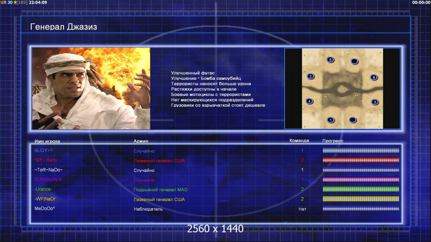The height and width of the screenshot is (242, 431).
Task: Click 'Лазерный генерал США' in the -WF|NaDr' row
Action: [159, 200]
